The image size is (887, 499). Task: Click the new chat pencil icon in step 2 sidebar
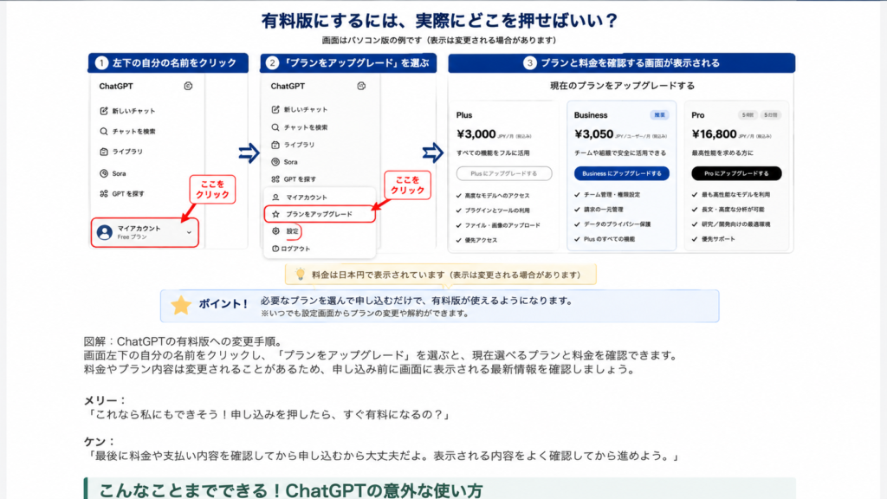coord(275,109)
